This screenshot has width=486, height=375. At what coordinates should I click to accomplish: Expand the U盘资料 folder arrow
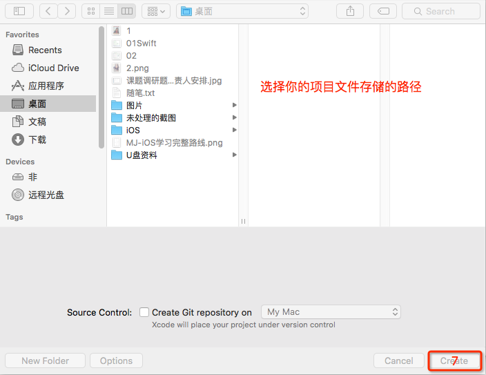tap(235, 155)
